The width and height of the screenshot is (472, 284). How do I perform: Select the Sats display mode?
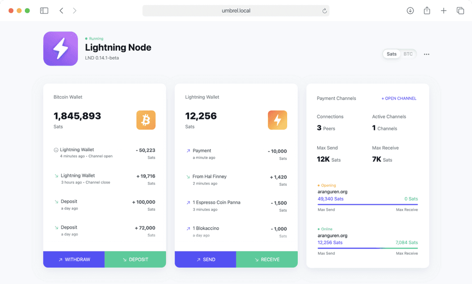click(391, 54)
